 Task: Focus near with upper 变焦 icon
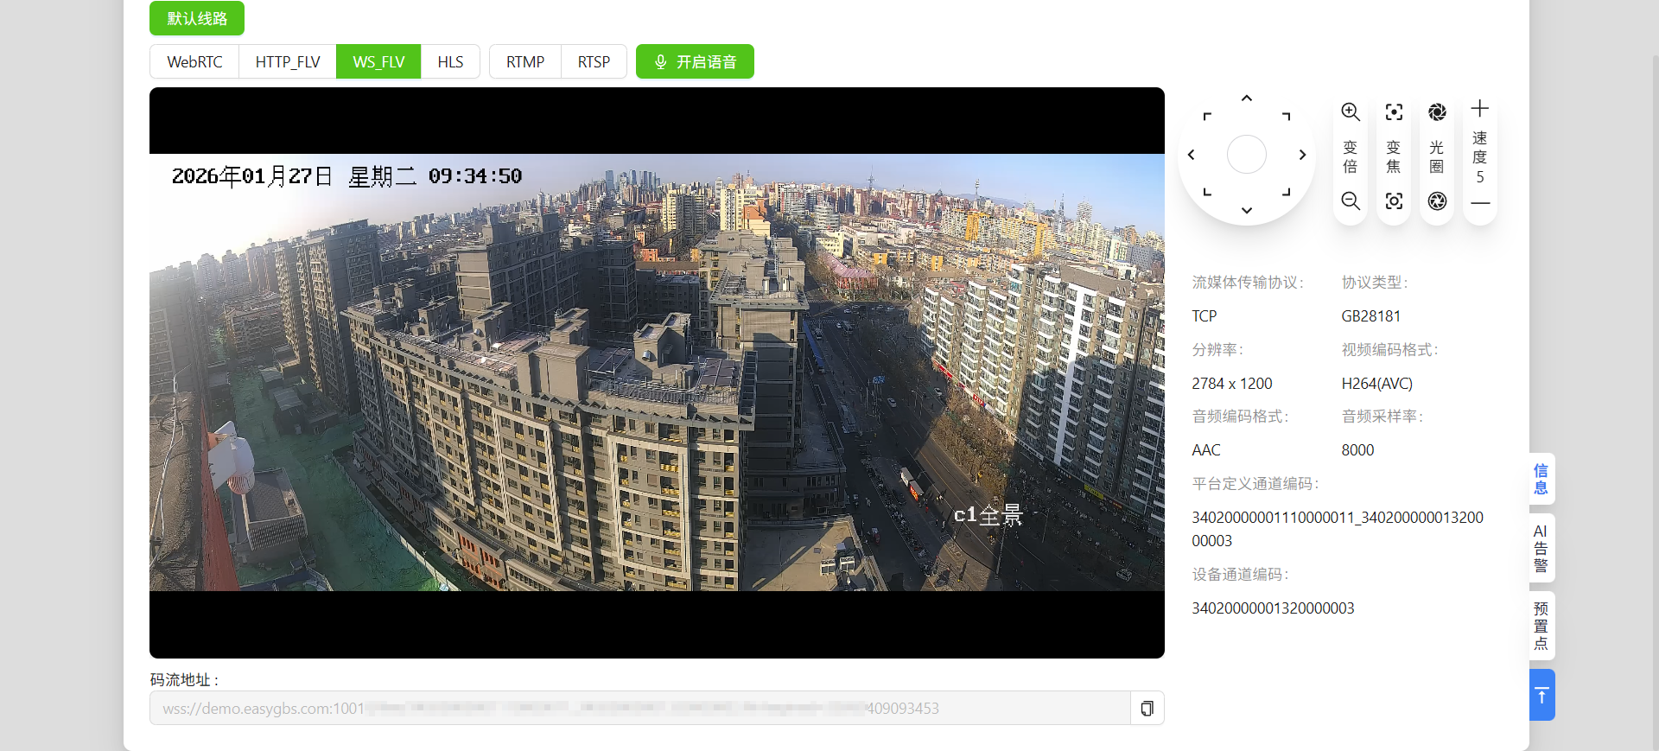click(x=1394, y=111)
